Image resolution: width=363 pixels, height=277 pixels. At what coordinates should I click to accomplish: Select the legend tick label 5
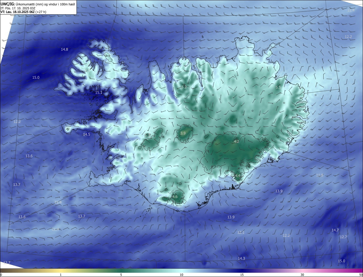(x=121, y=275)
